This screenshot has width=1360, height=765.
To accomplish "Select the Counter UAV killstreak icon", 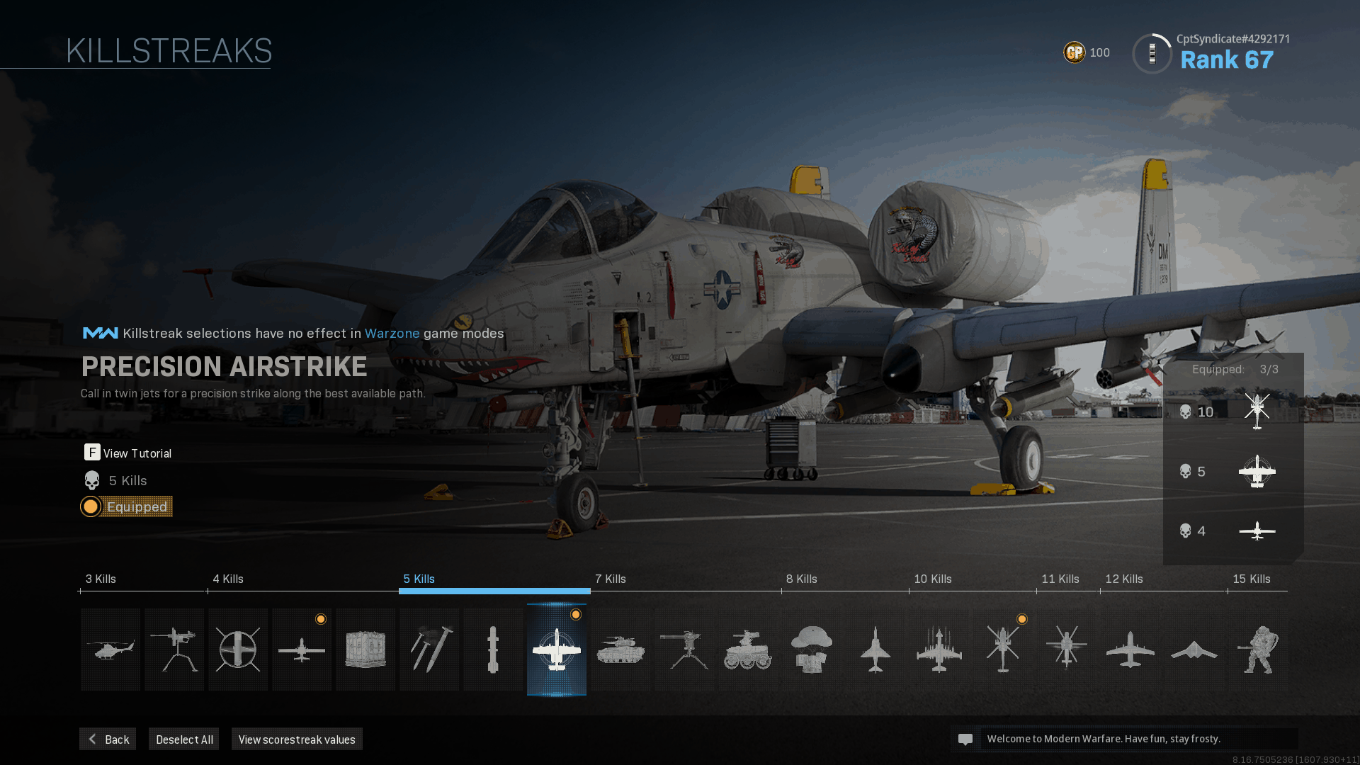I will [x=238, y=649].
